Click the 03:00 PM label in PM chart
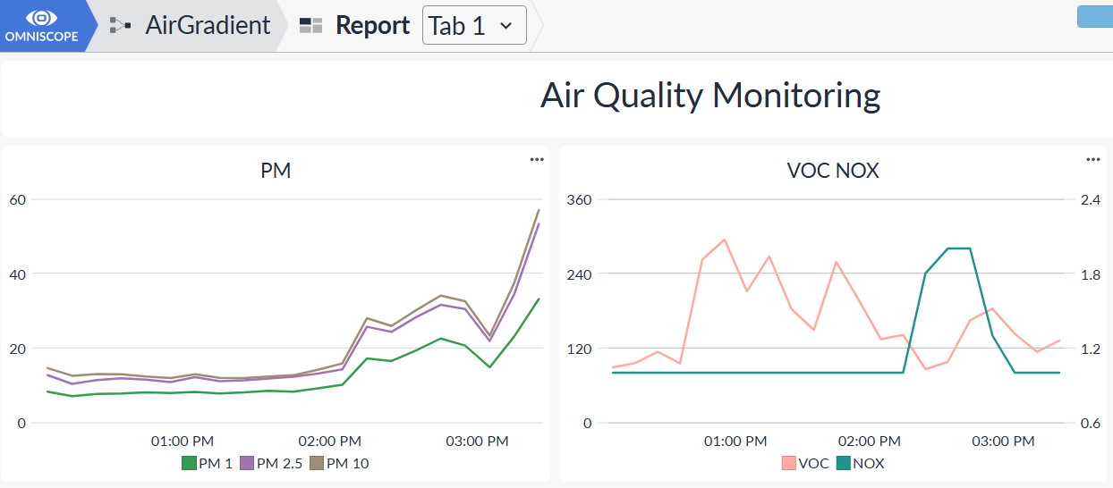The width and height of the screenshot is (1113, 488). [x=477, y=441]
